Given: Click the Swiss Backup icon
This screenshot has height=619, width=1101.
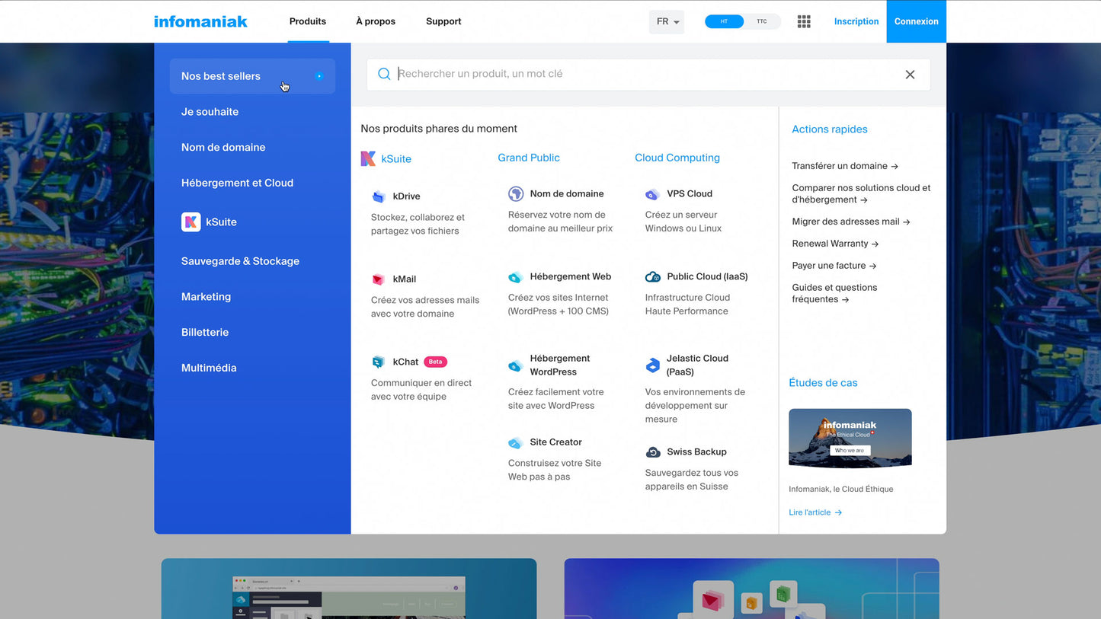Looking at the screenshot, I should (652, 452).
